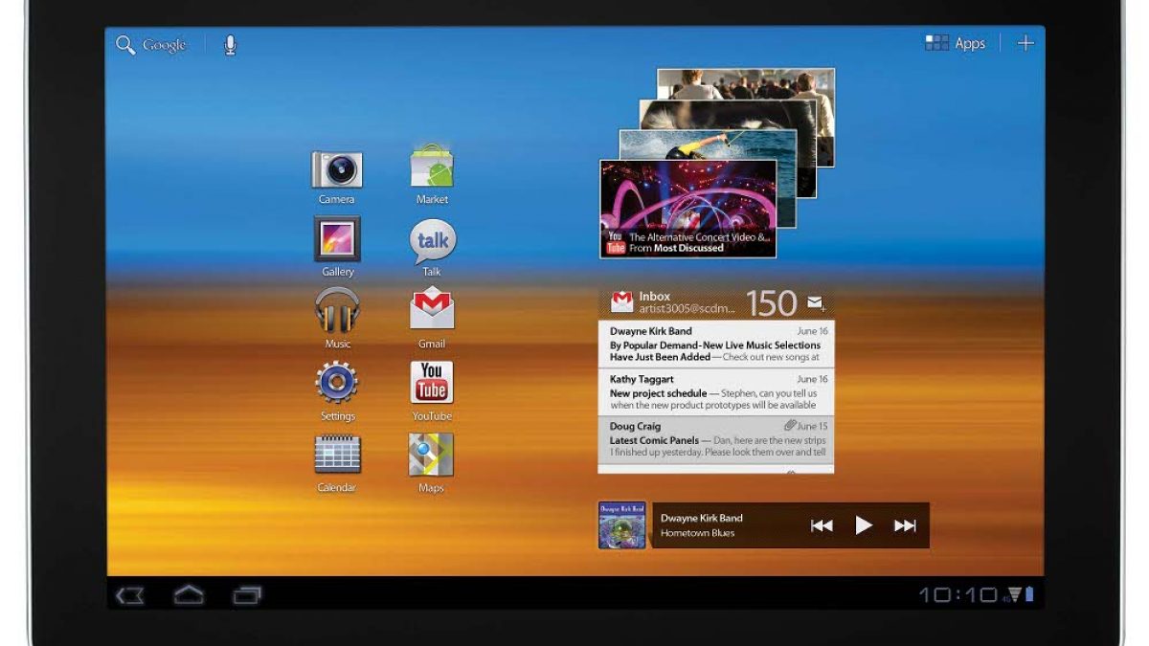Launch the Music app

[337, 311]
